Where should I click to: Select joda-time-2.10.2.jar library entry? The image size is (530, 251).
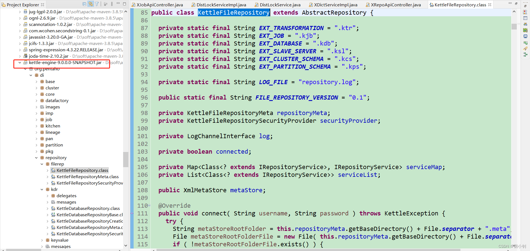tap(49, 56)
